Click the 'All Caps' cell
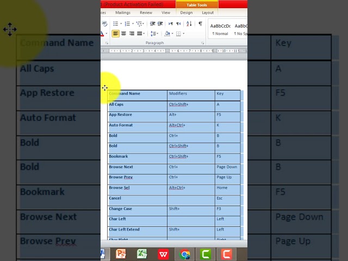Viewport: 348px width, 261px height. point(138,106)
